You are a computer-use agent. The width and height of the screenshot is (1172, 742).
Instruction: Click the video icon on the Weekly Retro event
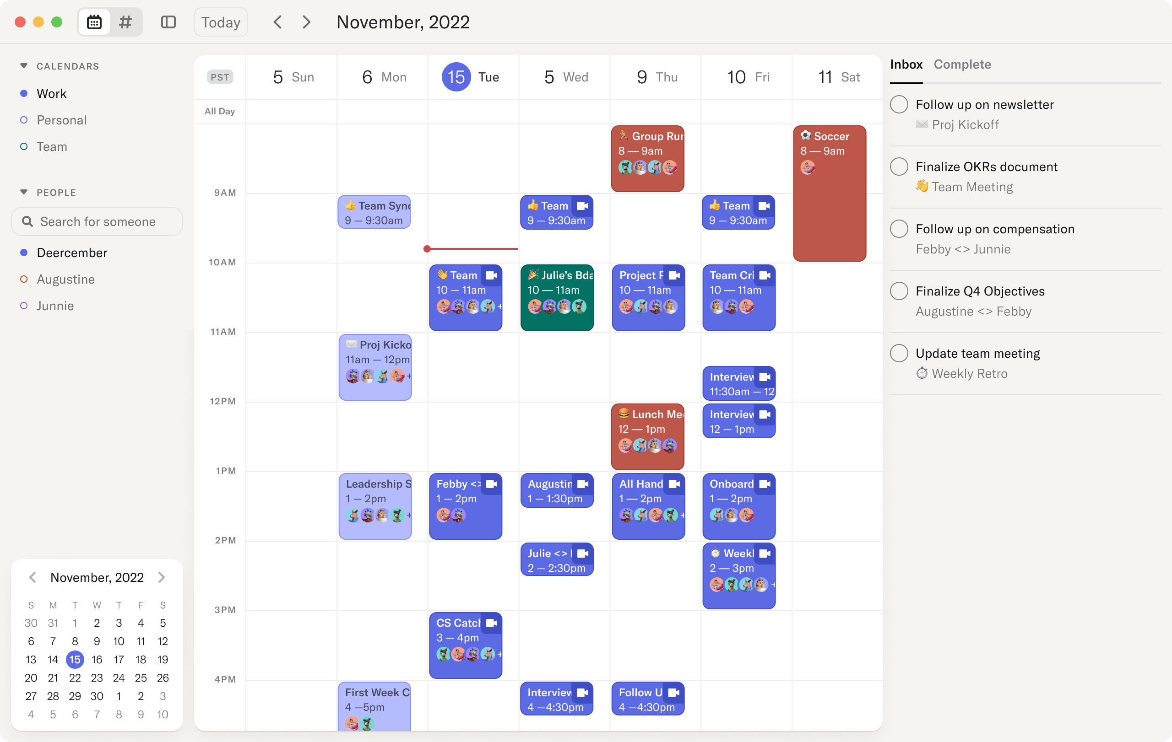[x=765, y=553]
